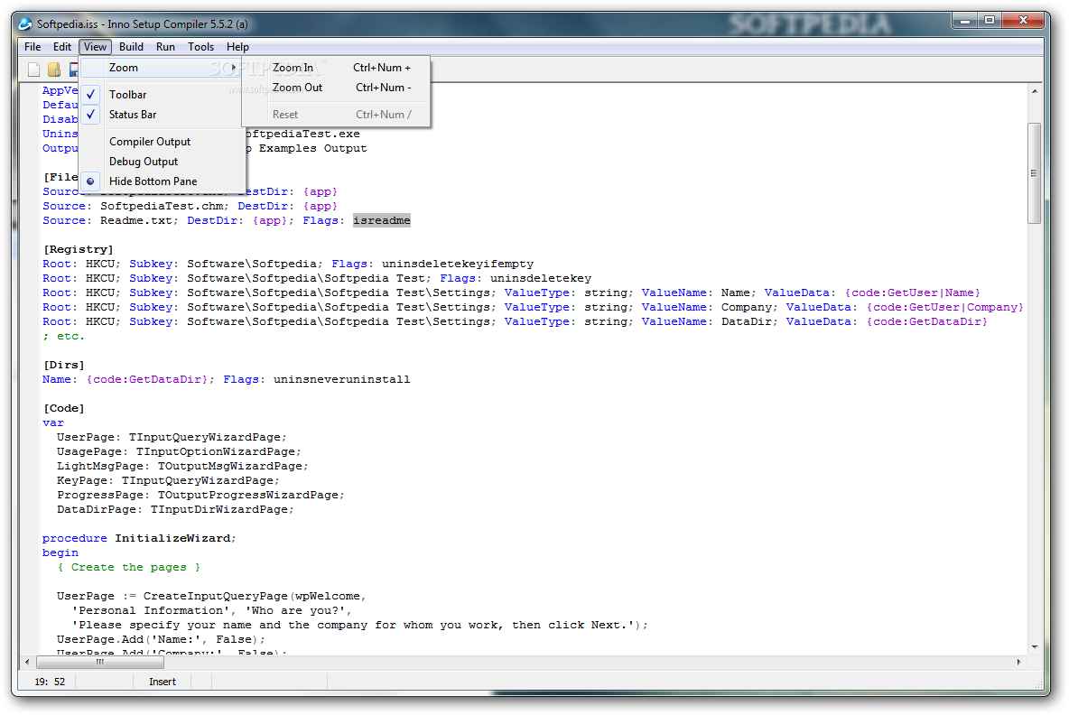Click the Inno Setup title bar icon
Viewport: 1069px width, 715px height.
[x=25, y=23]
